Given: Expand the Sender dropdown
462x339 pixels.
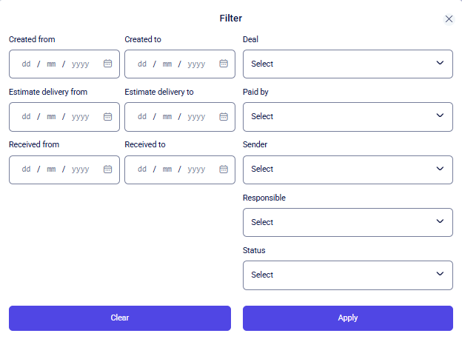Looking at the screenshot, I should 347,169.
